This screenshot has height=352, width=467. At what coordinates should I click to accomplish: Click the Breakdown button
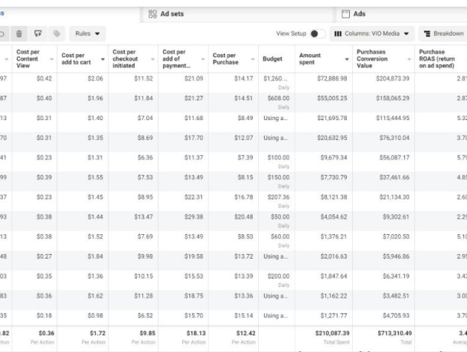coord(443,34)
